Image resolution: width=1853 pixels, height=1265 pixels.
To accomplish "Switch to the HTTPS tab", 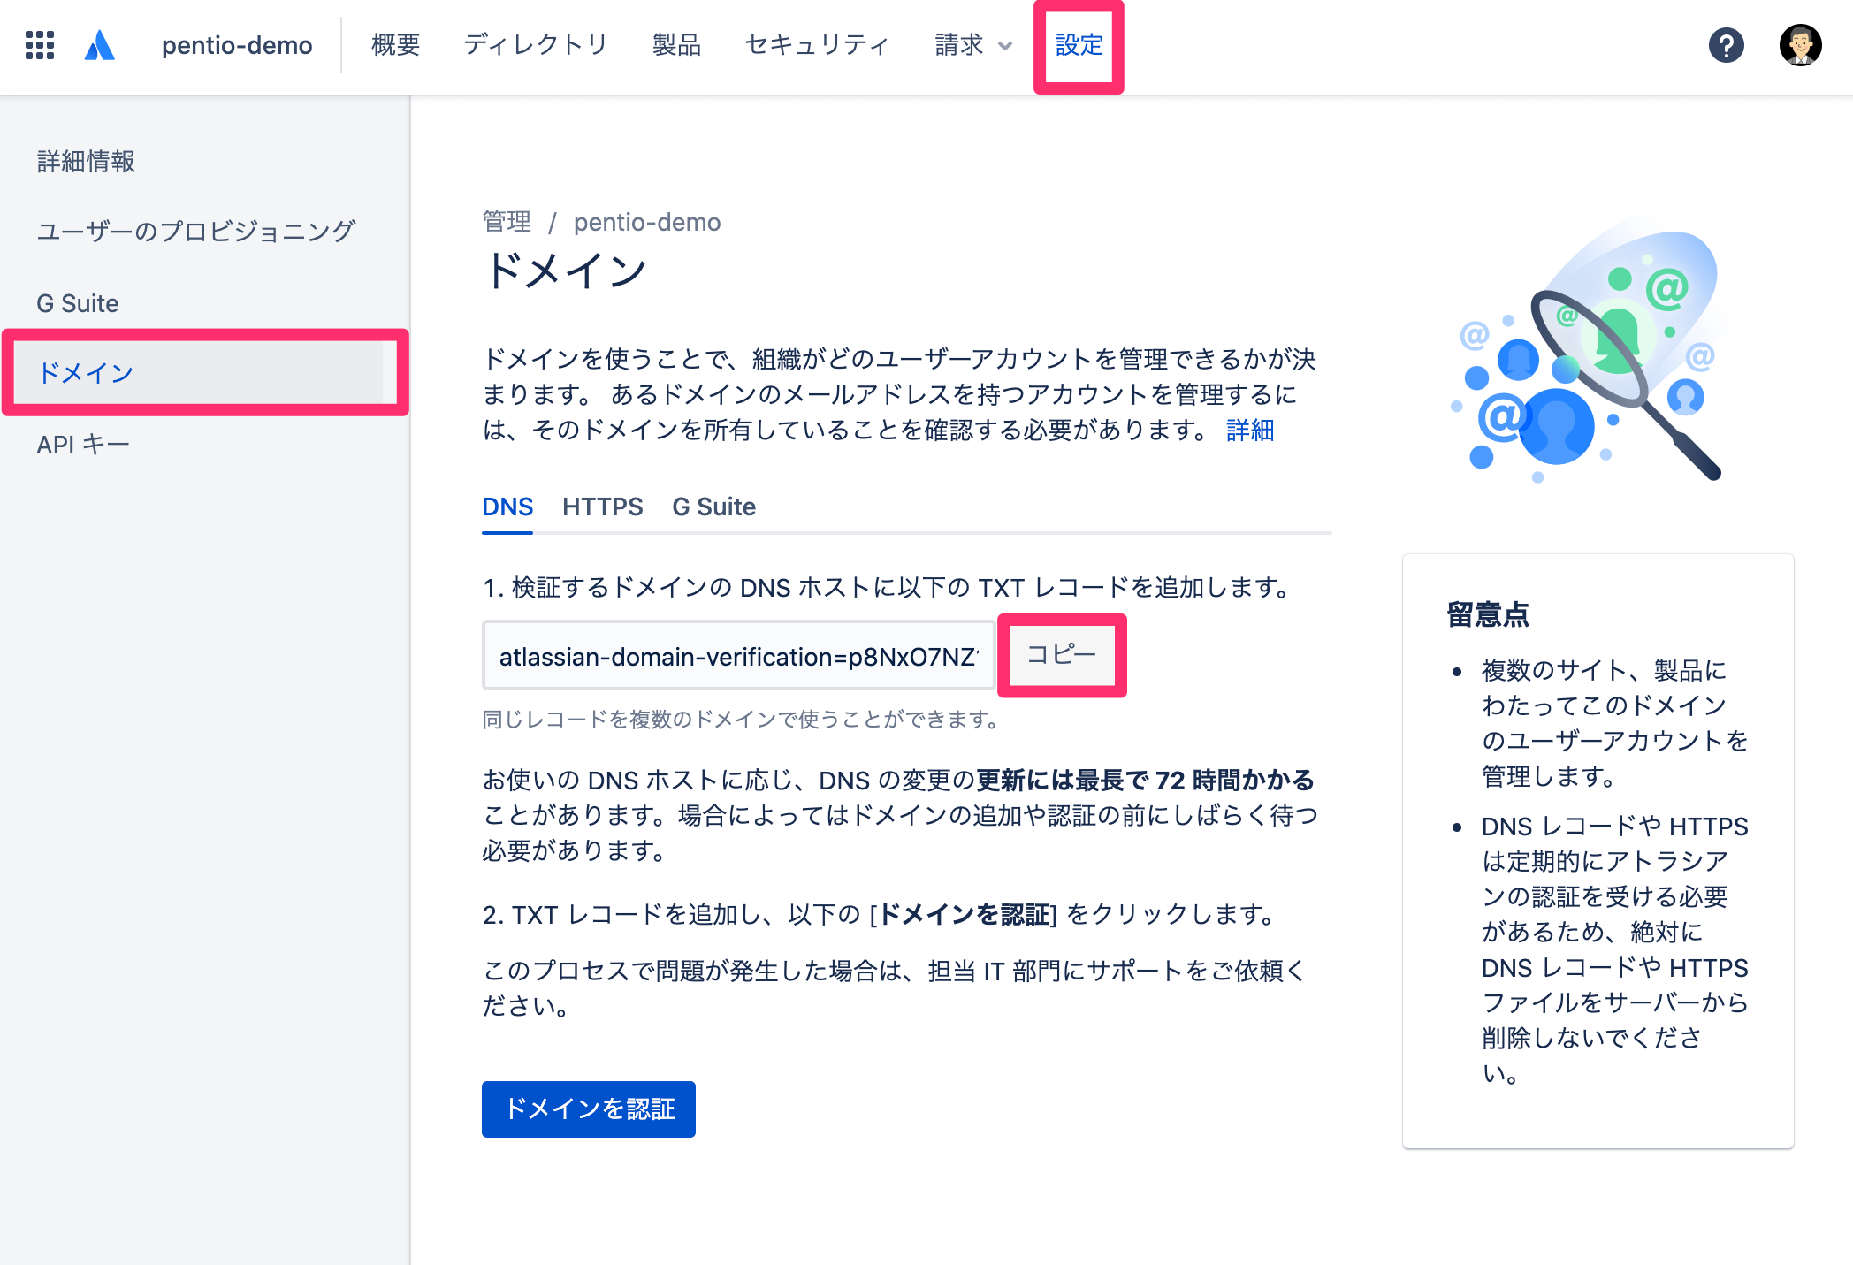I will 603,507.
